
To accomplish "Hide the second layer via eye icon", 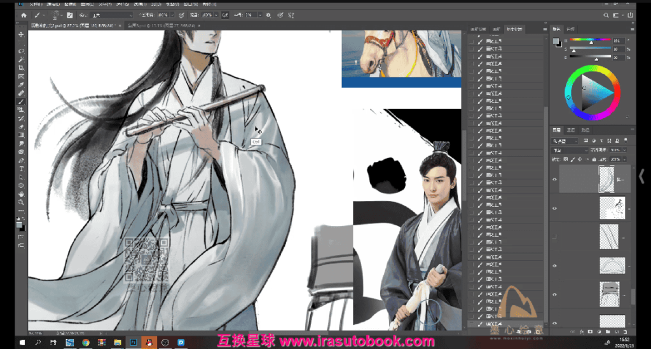I will coord(554,209).
